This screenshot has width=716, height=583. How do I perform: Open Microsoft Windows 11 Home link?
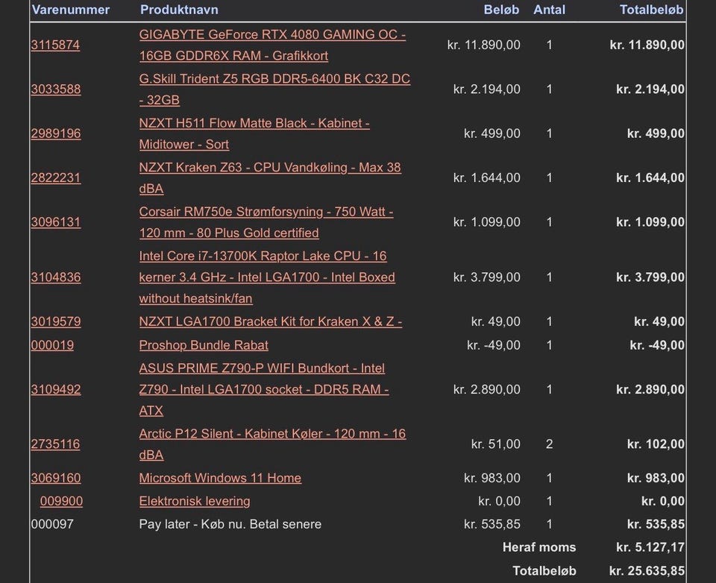[220, 478]
